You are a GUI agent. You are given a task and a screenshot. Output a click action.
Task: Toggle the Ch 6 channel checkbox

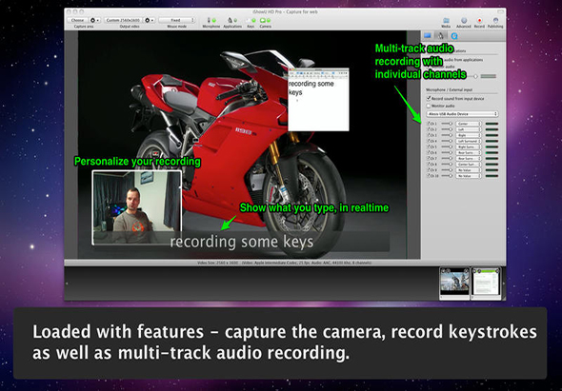click(429, 152)
